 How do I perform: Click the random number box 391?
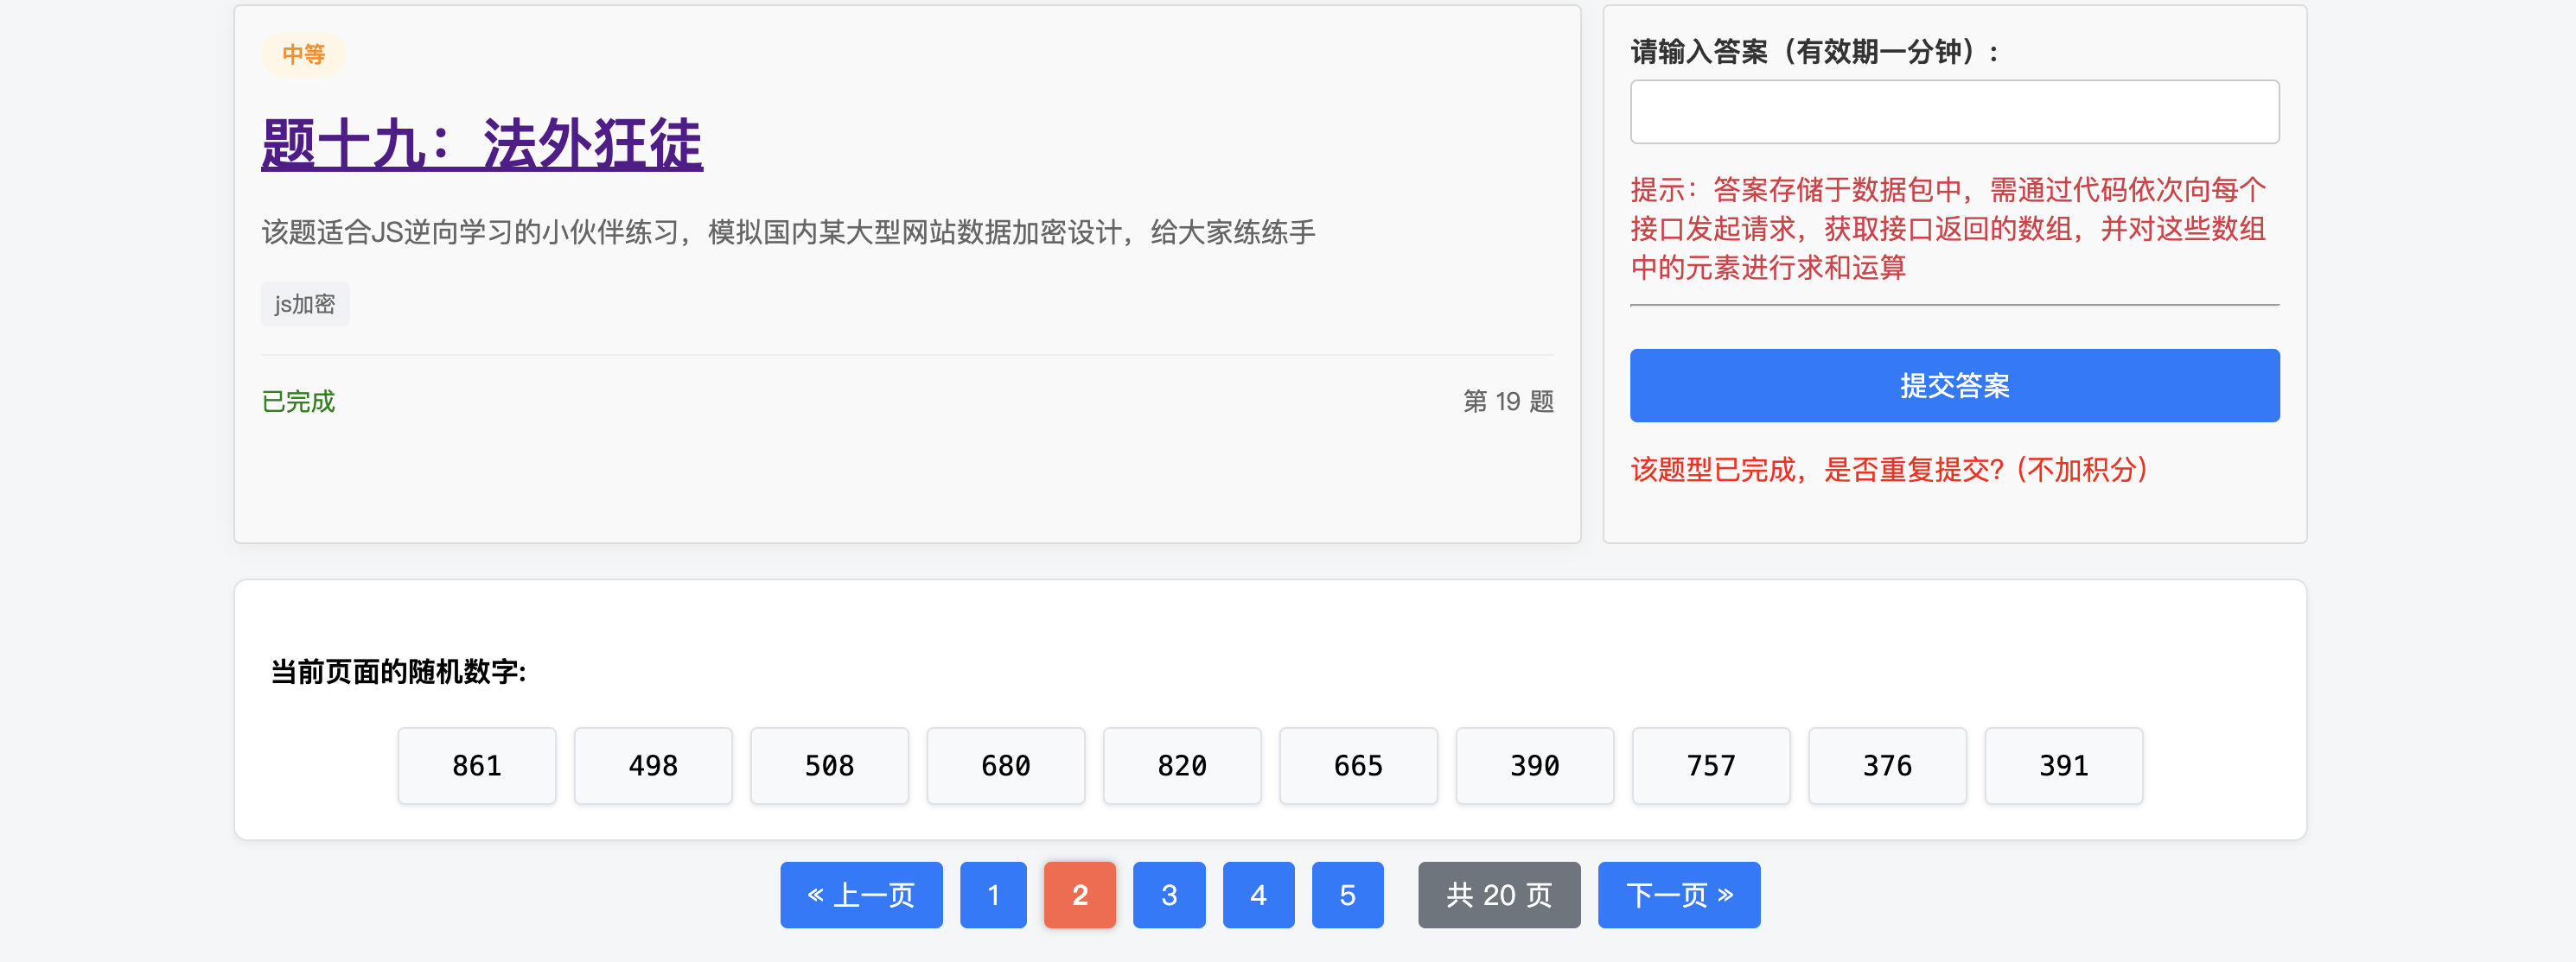point(2062,765)
